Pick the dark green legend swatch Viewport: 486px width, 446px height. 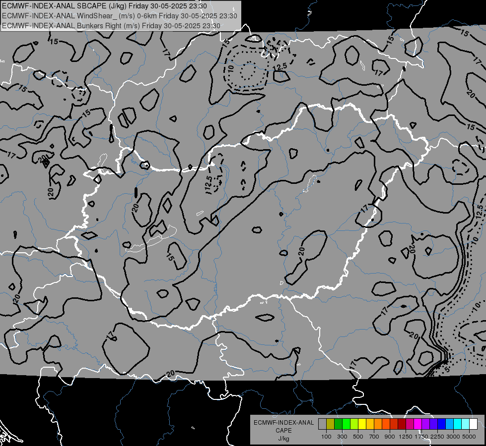click(x=338, y=424)
